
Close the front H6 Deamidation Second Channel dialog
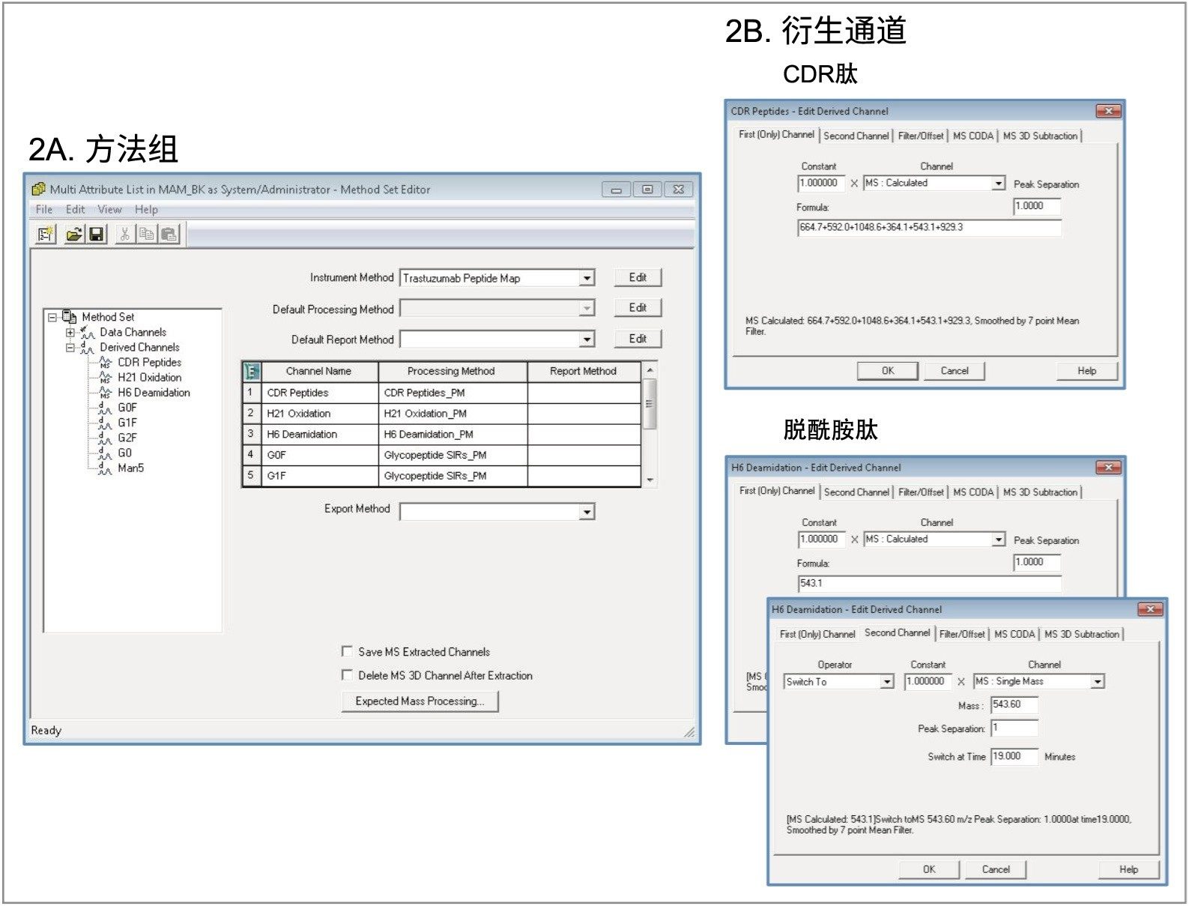pyautogui.click(x=1150, y=609)
